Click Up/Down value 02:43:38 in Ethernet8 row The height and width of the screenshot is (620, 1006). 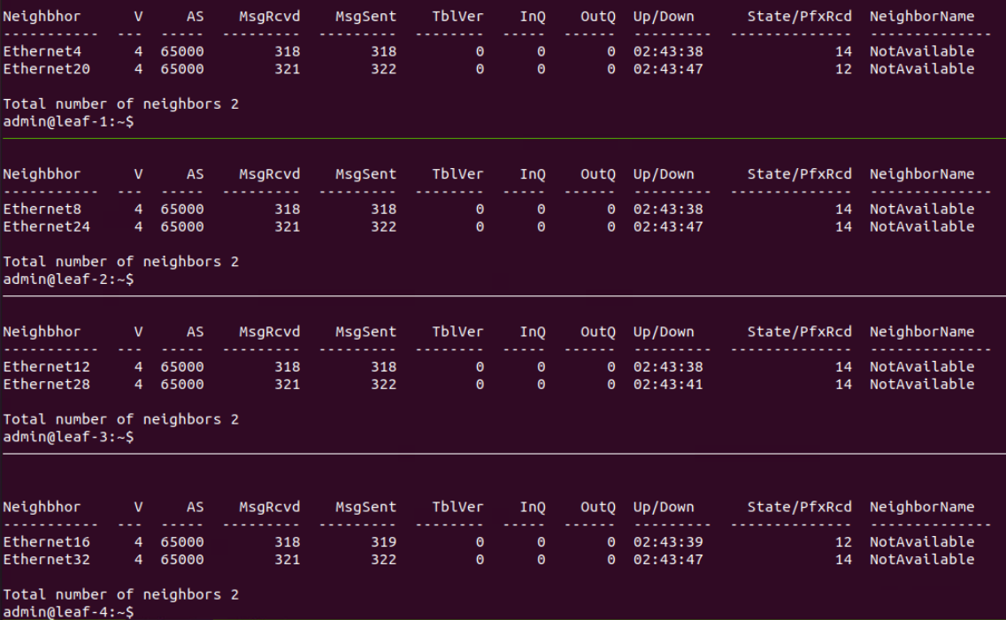point(668,209)
